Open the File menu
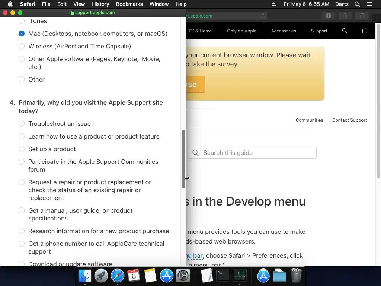Image resolution: width=381 pixels, height=286 pixels. (46, 4)
